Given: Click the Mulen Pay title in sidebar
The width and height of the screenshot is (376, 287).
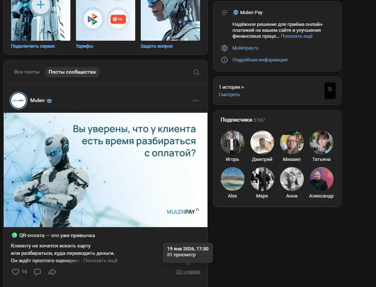Looking at the screenshot, I should (x=251, y=13).
